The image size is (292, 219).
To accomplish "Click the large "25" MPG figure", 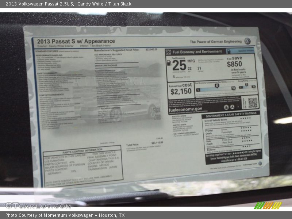I will (179, 65).
